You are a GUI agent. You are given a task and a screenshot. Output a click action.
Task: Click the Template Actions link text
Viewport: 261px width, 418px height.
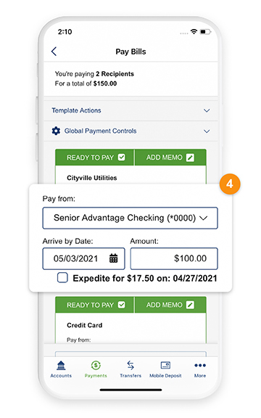coord(76,110)
